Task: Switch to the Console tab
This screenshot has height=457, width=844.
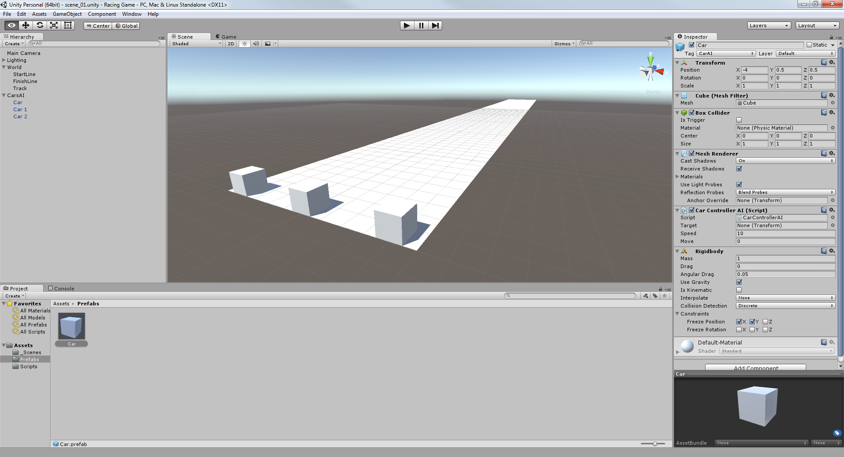Action: pos(61,288)
